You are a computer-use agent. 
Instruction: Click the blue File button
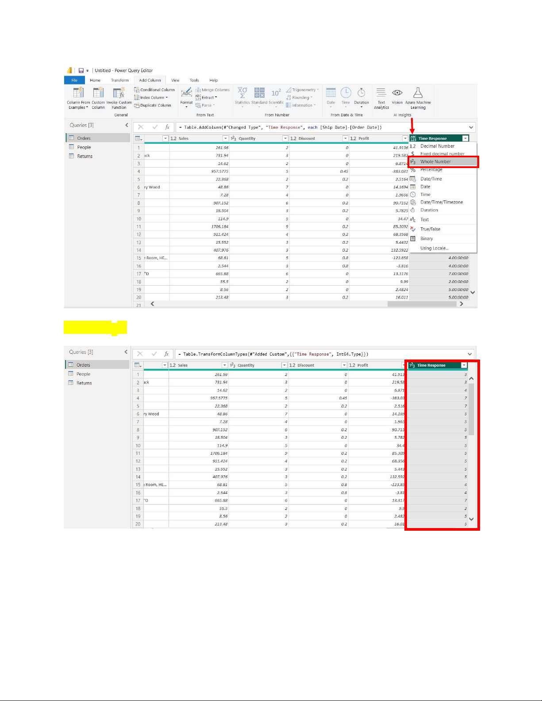click(74, 80)
